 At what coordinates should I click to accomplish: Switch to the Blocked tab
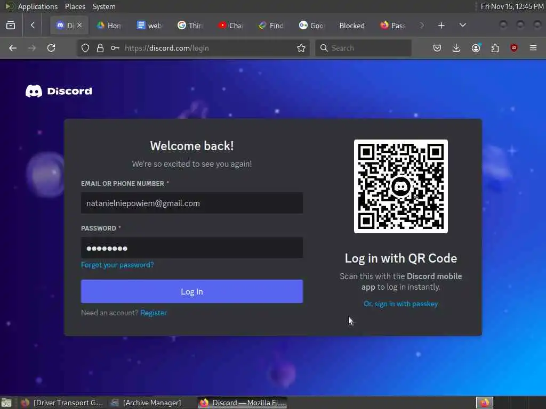(352, 26)
